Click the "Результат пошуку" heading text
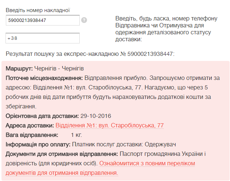The image size is (230, 181). tap(90, 54)
